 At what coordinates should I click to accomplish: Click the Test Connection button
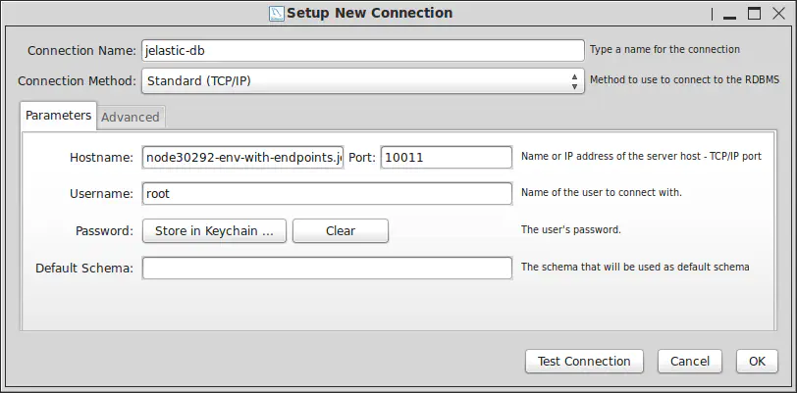(584, 361)
